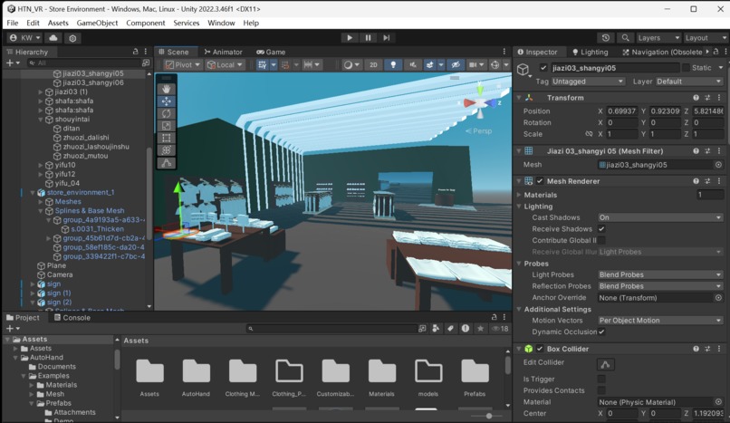This screenshot has width=730, height=423.
Task: Expand the yifu10 hierarchy item
Action: click(x=41, y=165)
